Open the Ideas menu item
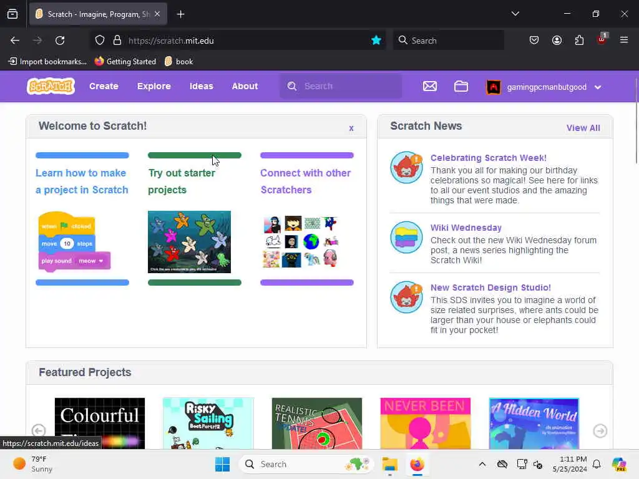 [x=202, y=86]
